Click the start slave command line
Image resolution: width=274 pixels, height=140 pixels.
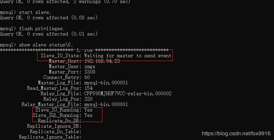point(26,12)
